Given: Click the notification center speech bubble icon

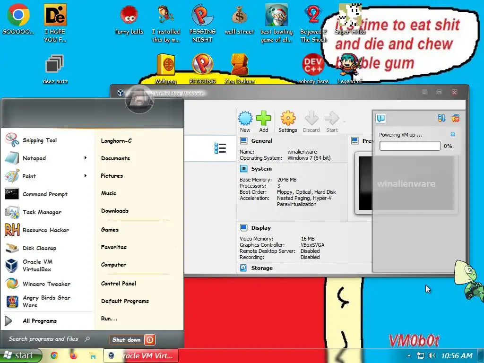Looking at the screenshot, I should click(381, 118).
